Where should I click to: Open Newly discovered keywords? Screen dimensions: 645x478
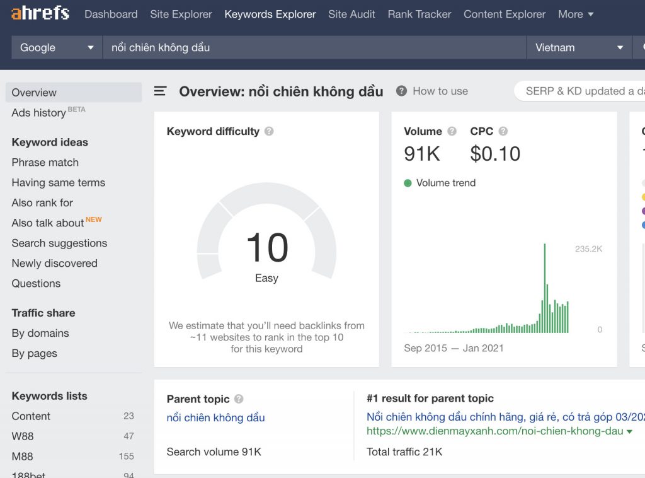(55, 263)
